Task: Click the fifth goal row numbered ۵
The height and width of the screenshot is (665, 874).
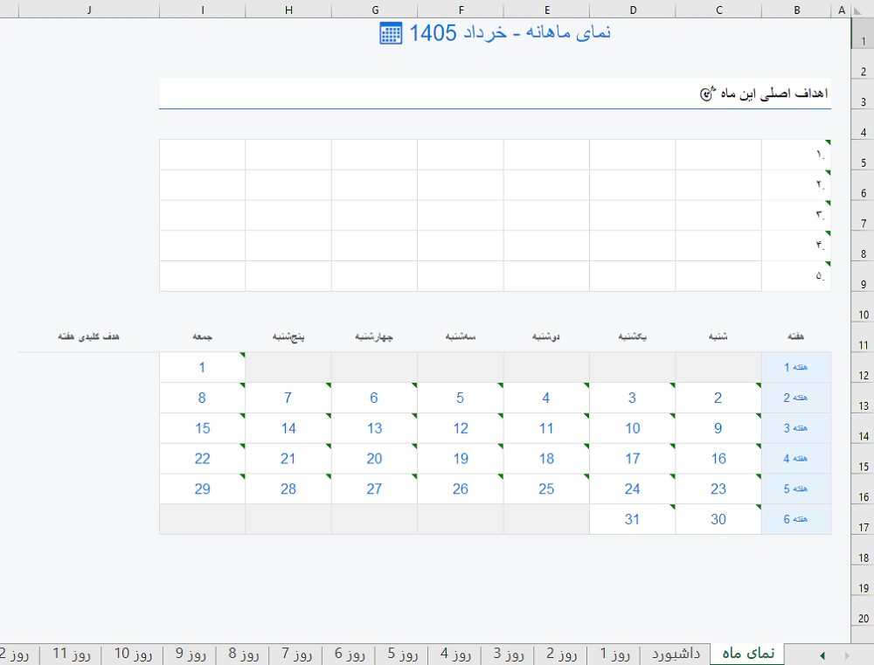Action: tap(795, 276)
